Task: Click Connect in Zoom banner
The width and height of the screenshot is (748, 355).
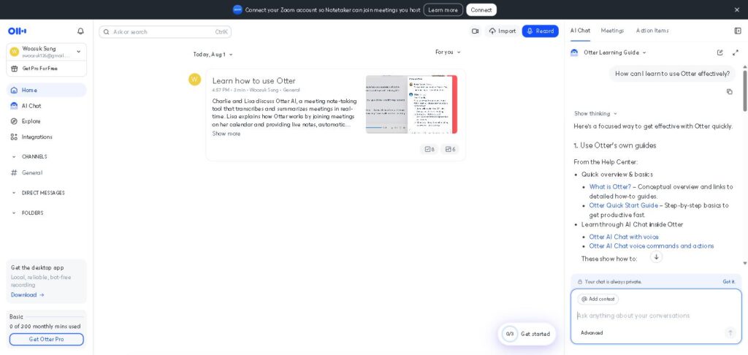Action: click(x=481, y=9)
